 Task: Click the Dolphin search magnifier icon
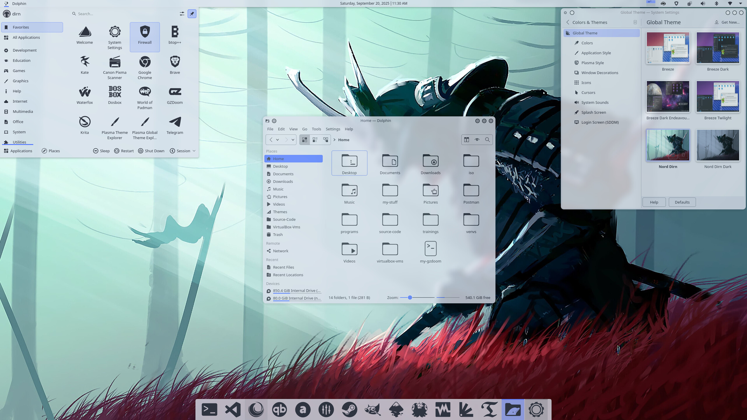click(487, 140)
